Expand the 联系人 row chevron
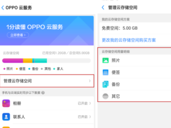Screen dimensions: 171x128 pyautogui.click(x=90, y=117)
